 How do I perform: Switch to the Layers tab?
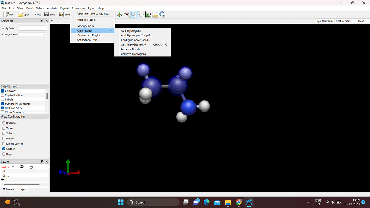coord(23,189)
